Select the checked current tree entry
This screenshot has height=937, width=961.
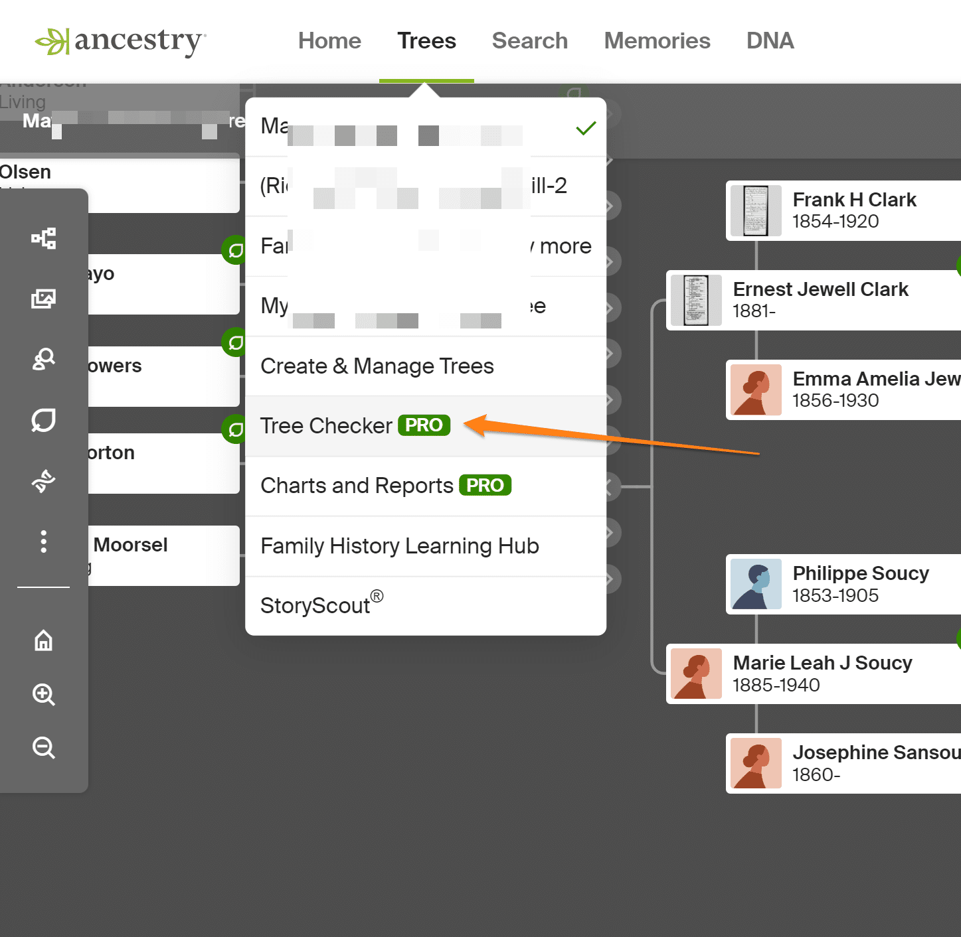(426, 127)
